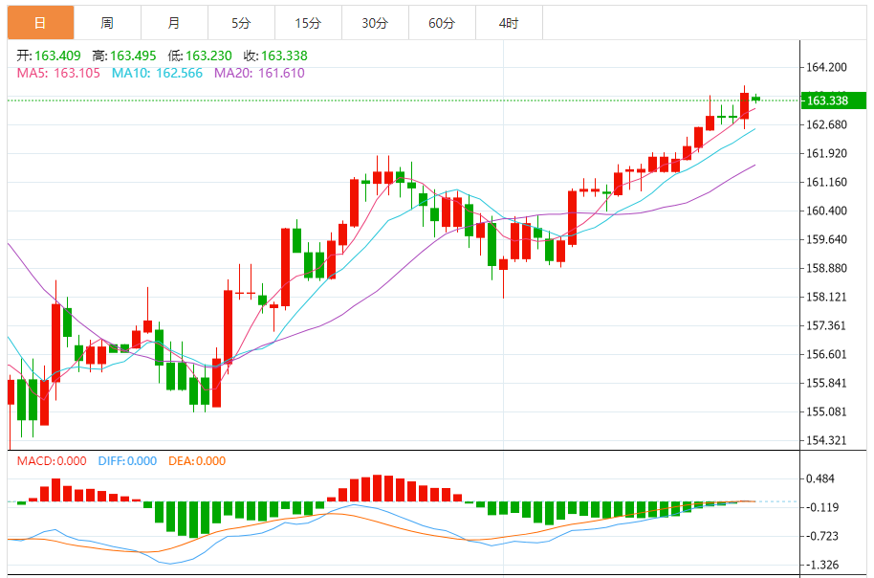This screenshot has height=578, width=874.
Task: Click the 161.920 price axis label
Action: 827,153
